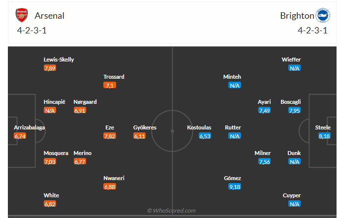Click the WhoScored.com watermark link

coord(172,211)
